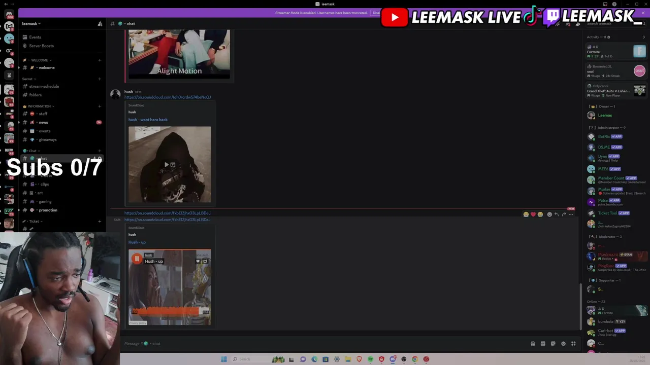Open the apps launcher icon in message bar
This screenshot has height=365, width=650.
tap(573, 344)
